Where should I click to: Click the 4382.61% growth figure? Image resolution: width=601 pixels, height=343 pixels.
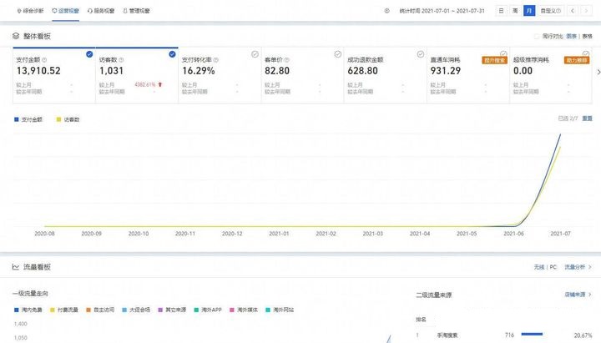pyautogui.click(x=145, y=84)
